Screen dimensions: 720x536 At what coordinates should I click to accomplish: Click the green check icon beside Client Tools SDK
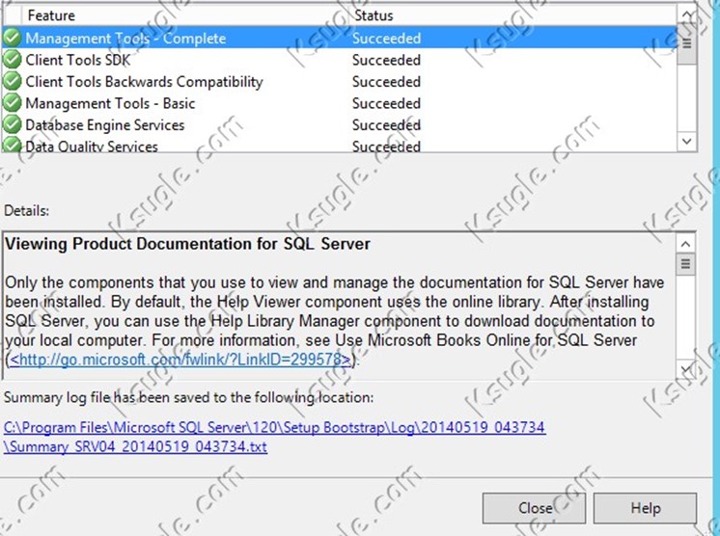(13, 60)
